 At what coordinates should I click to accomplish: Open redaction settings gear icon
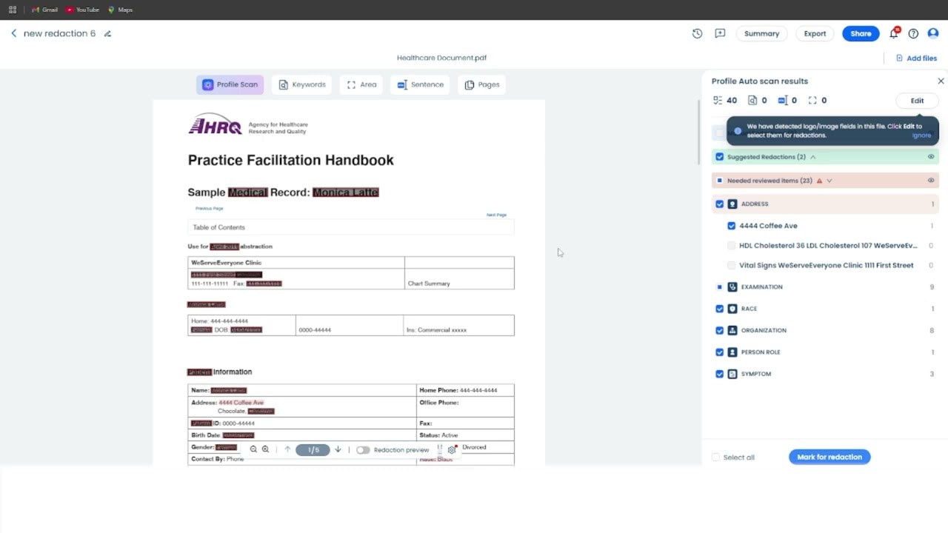(452, 449)
